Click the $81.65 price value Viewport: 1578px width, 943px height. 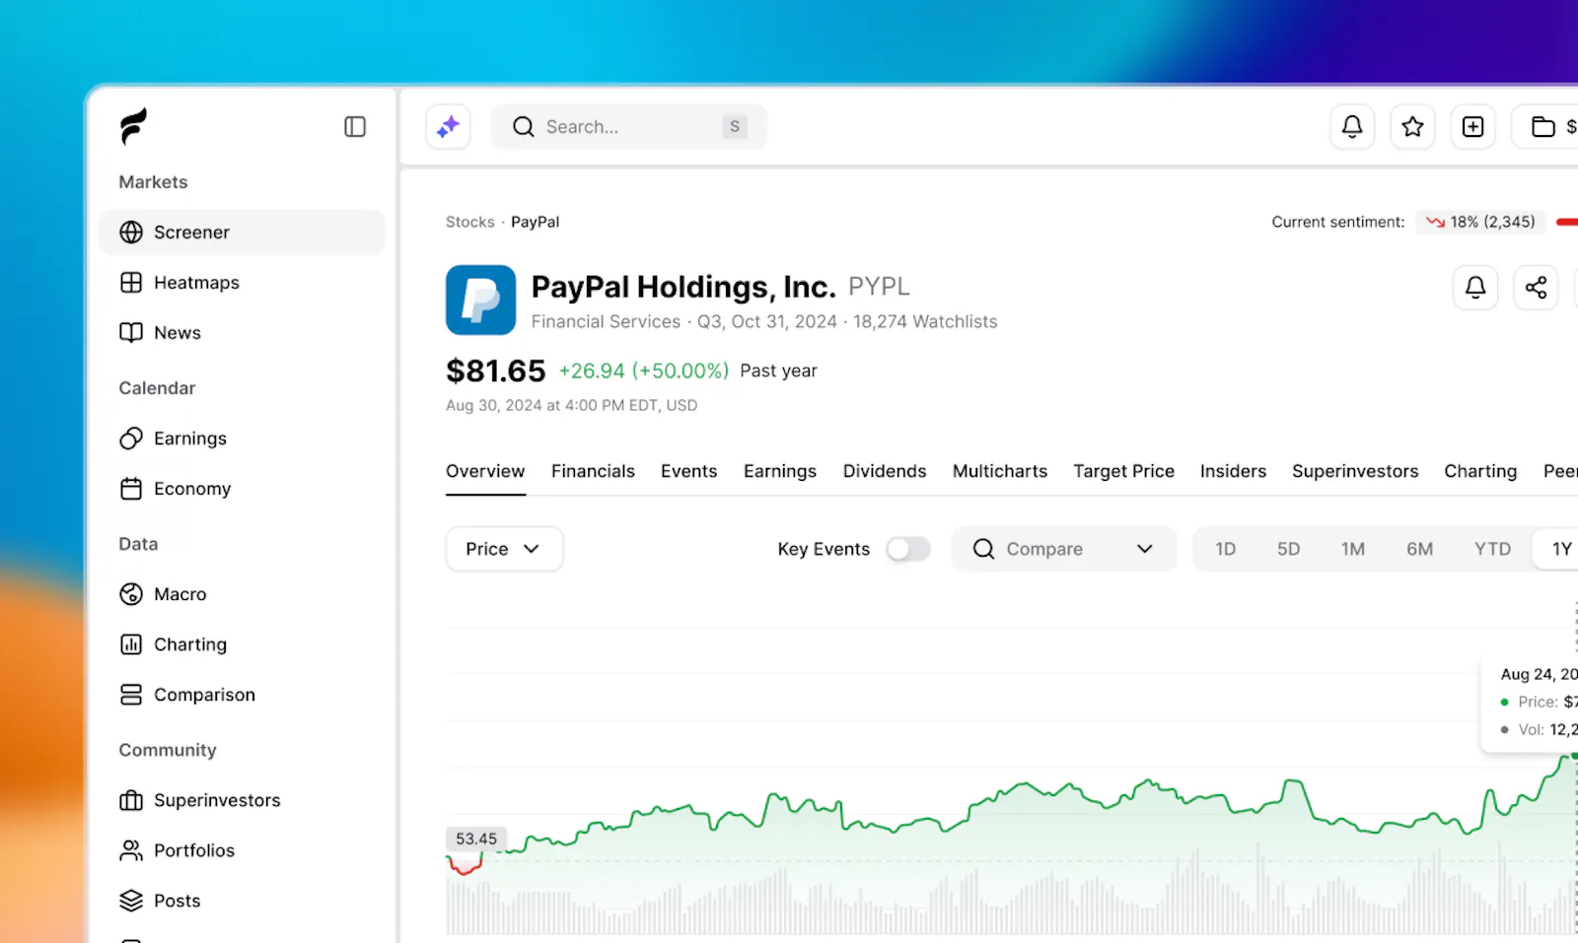(x=495, y=370)
